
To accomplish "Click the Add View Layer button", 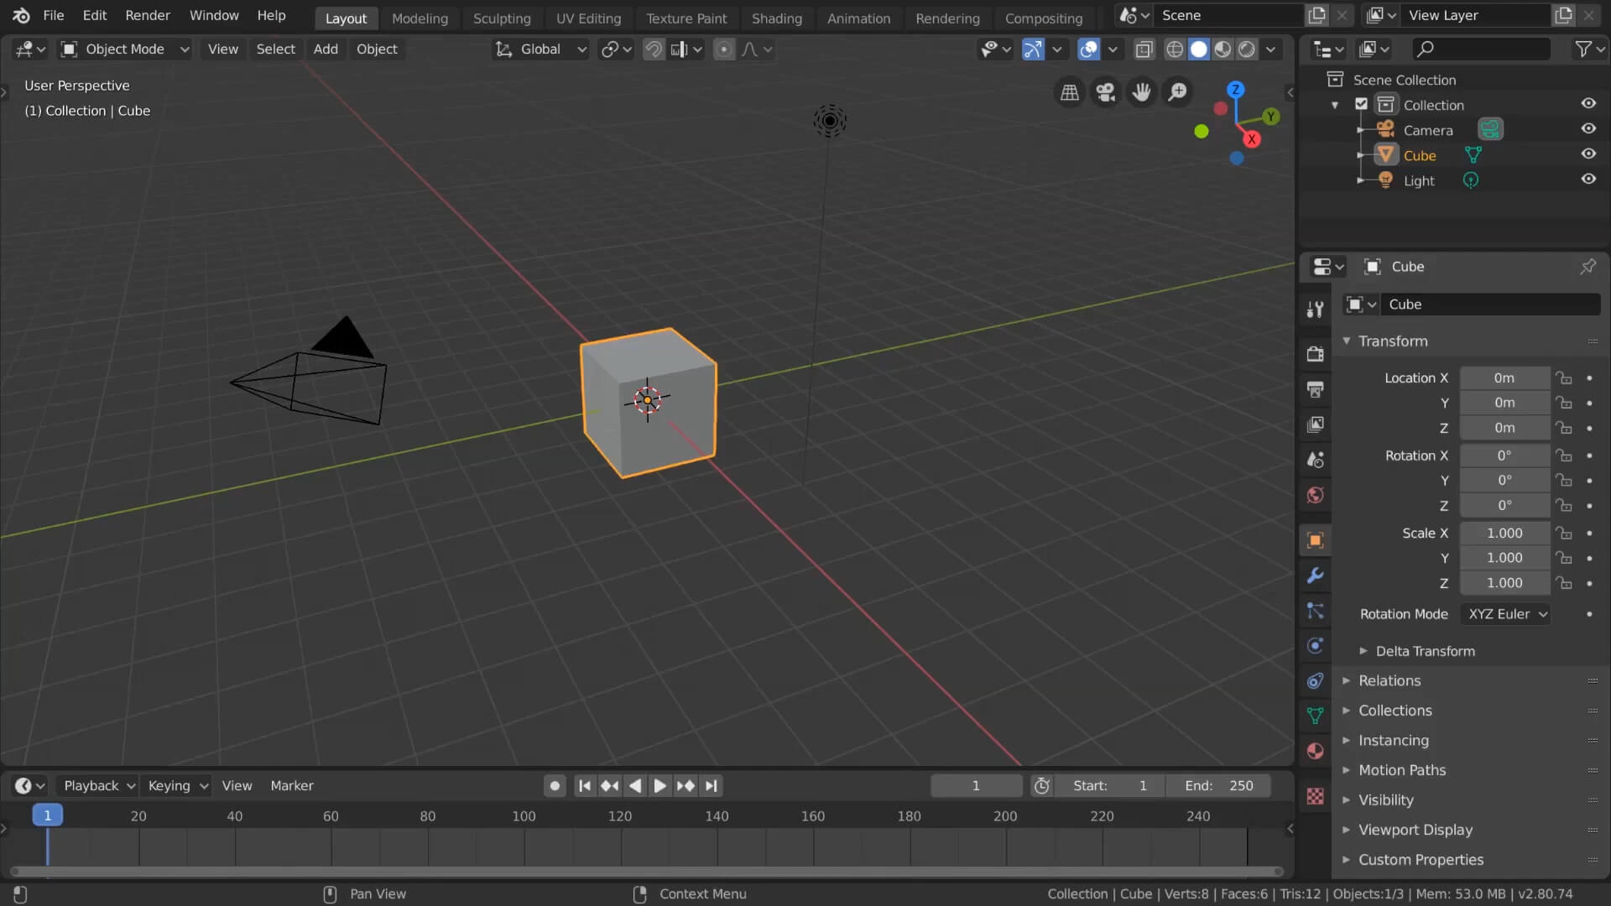I will (x=1564, y=14).
